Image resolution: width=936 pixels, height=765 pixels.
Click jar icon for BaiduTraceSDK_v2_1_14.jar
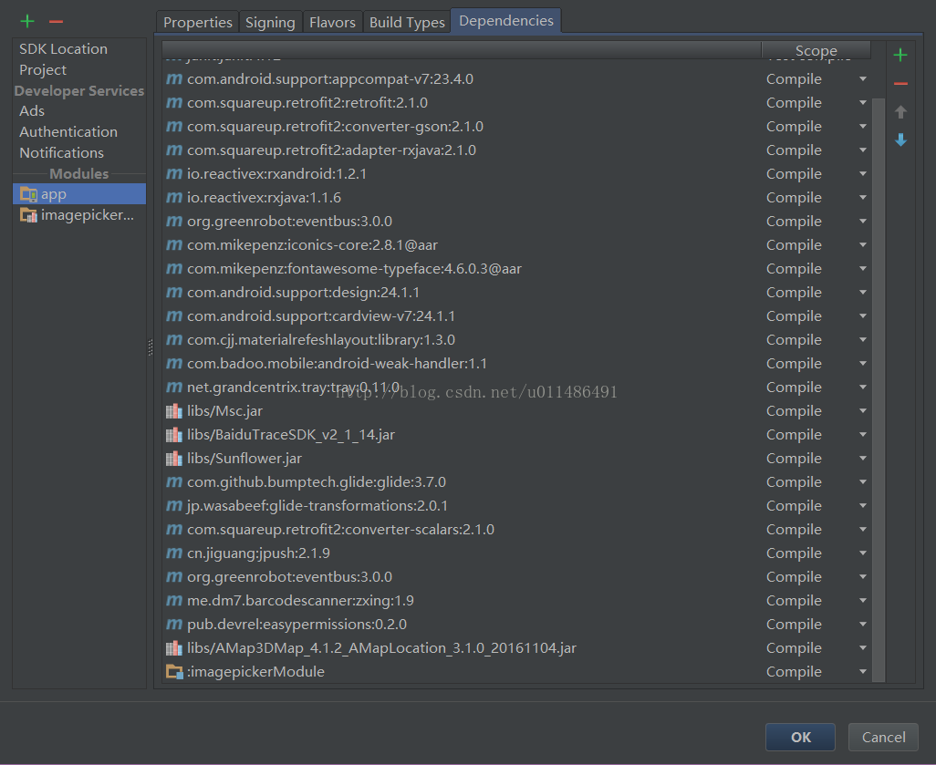pyautogui.click(x=173, y=434)
